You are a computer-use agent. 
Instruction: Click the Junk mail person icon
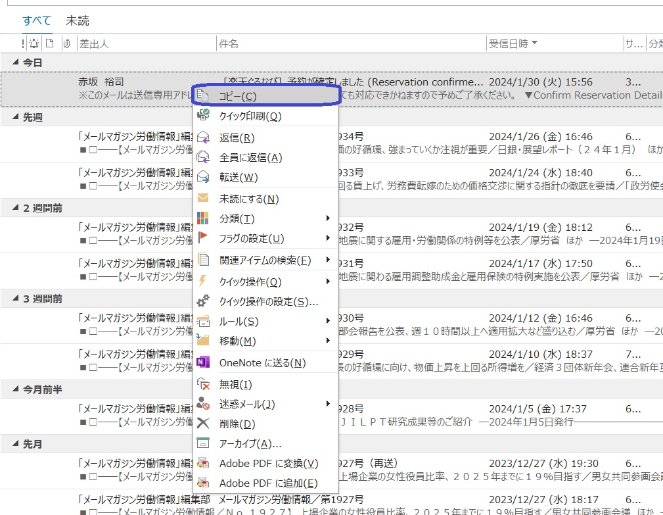pyautogui.click(x=204, y=403)
